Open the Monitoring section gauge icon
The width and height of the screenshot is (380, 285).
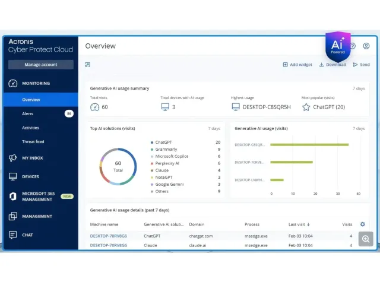pyautogui.click(x=13, y=83)
